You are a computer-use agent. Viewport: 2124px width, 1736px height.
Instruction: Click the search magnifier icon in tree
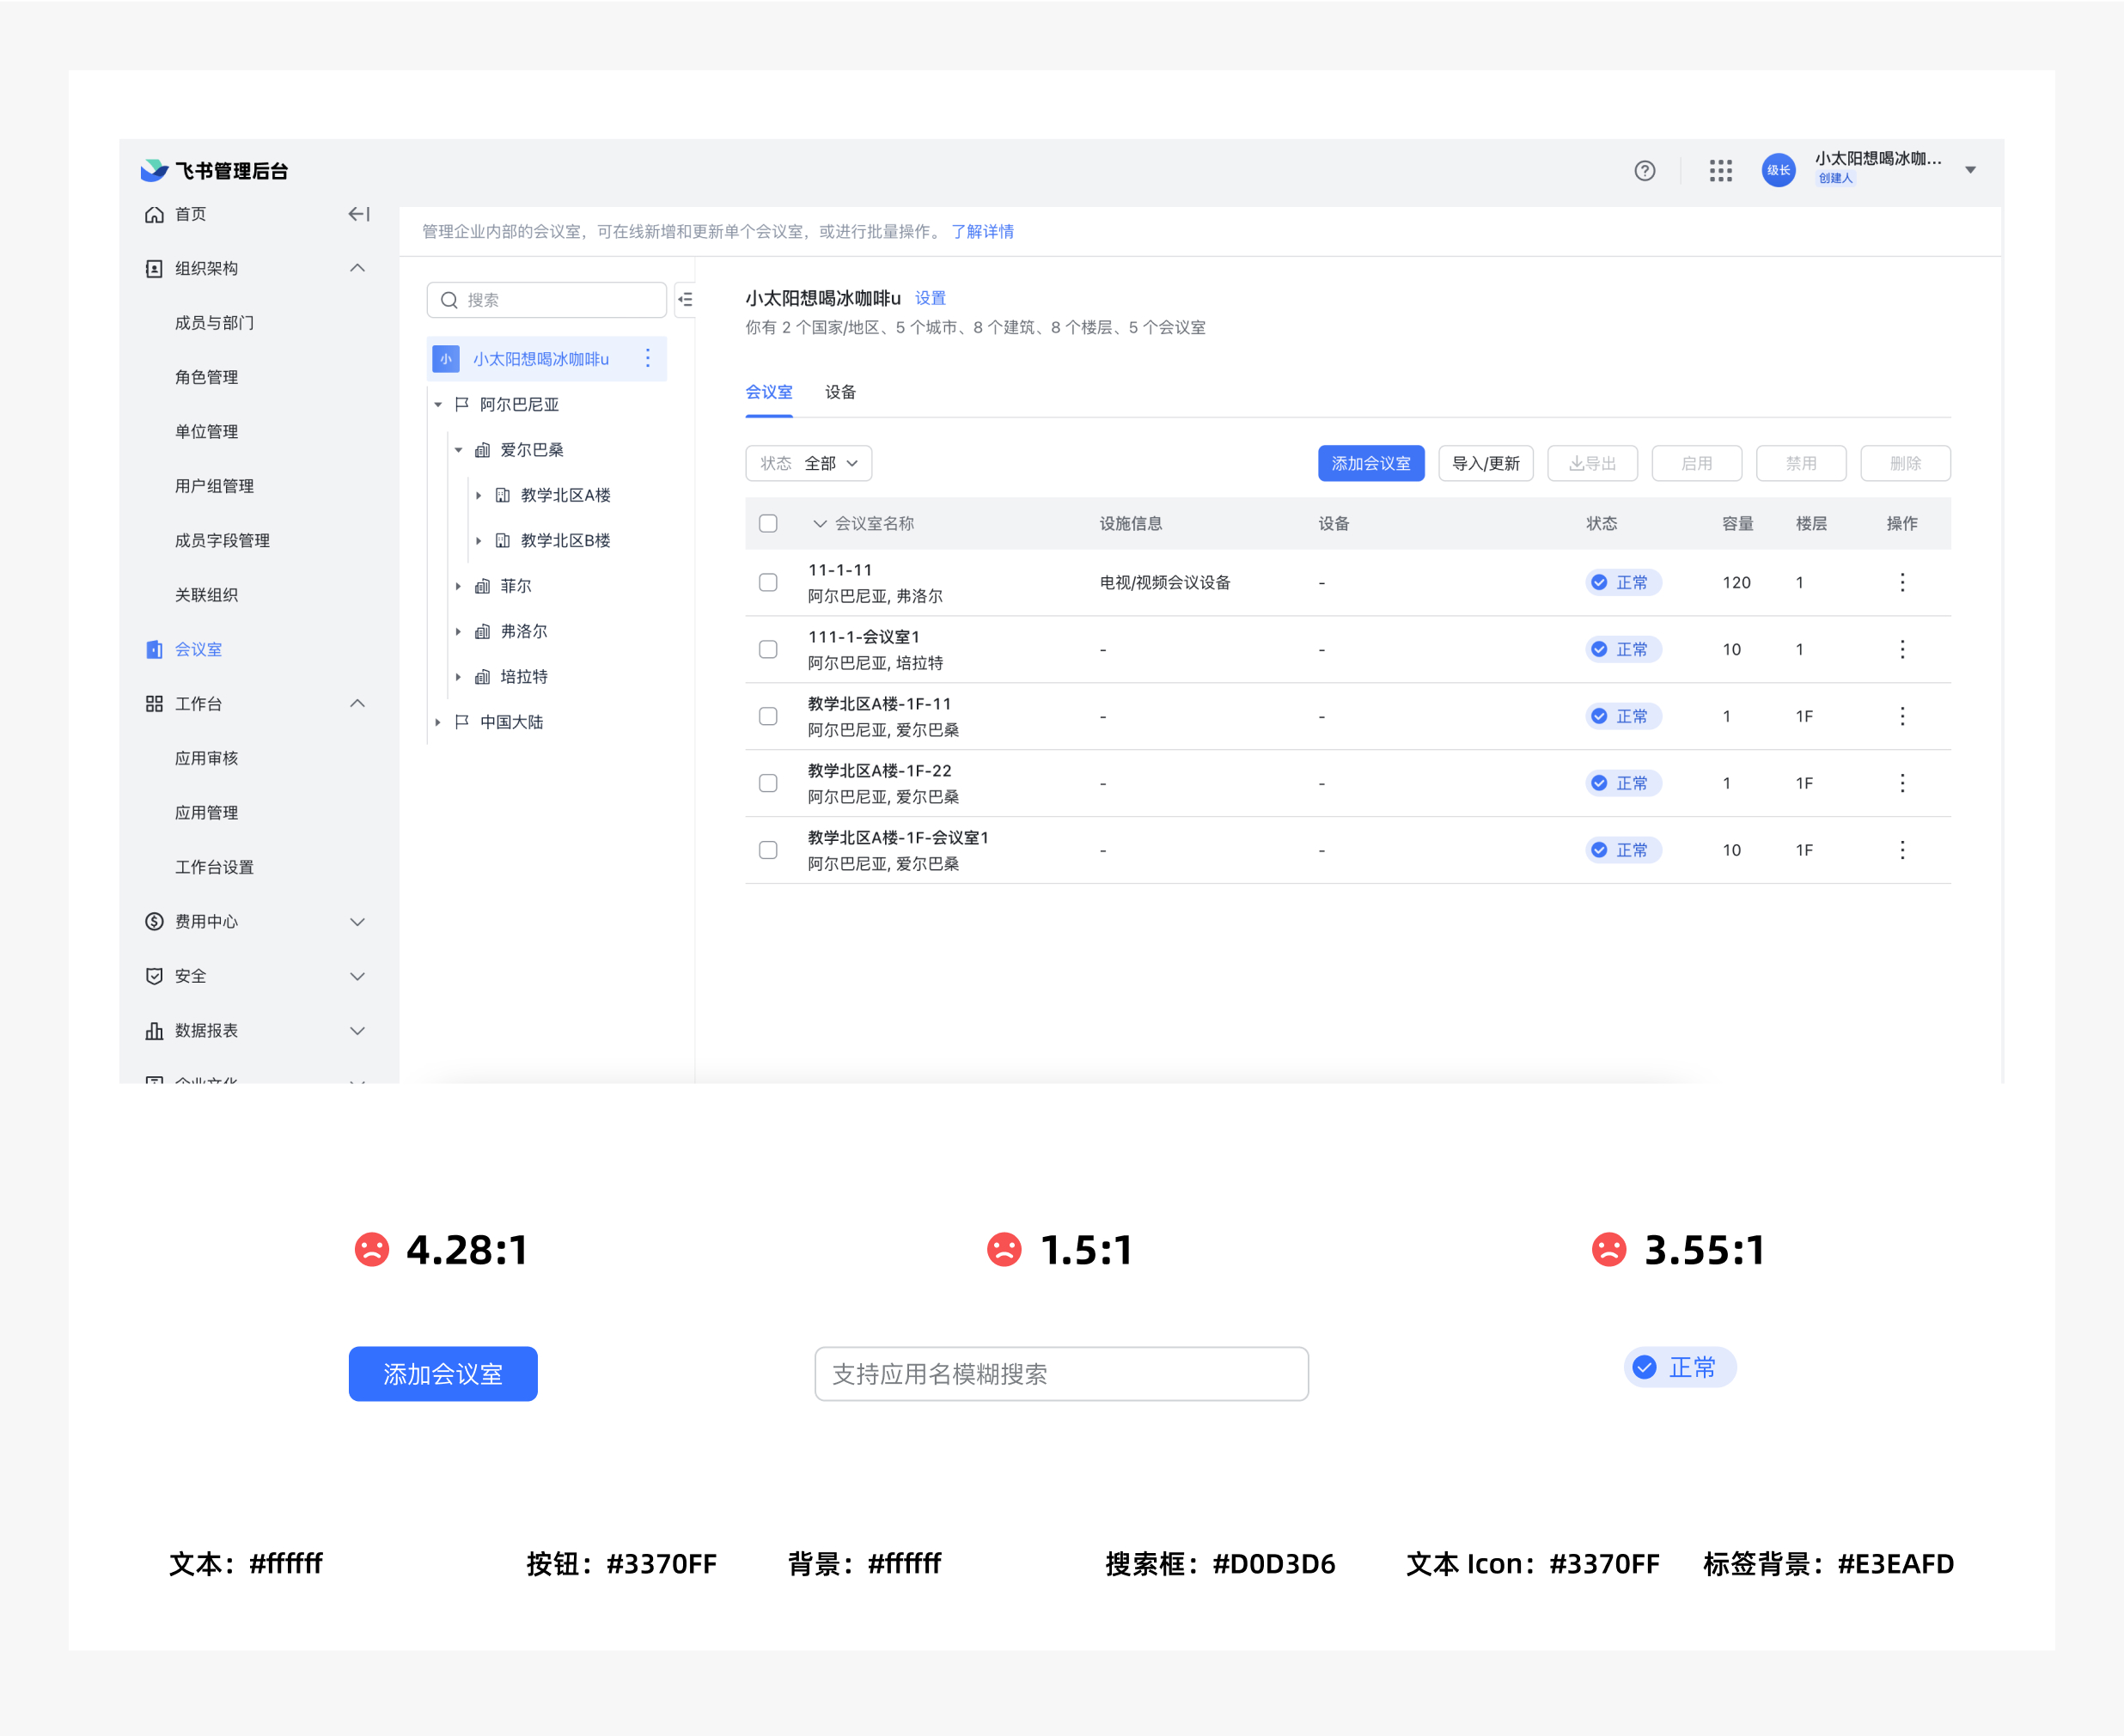pyautogui.click(x=449, y=300)
